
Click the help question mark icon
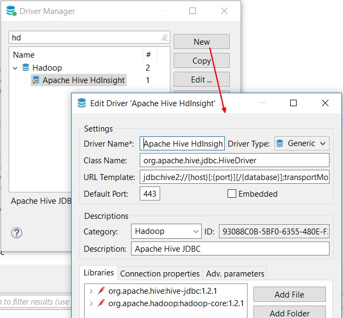pos(16,233)
